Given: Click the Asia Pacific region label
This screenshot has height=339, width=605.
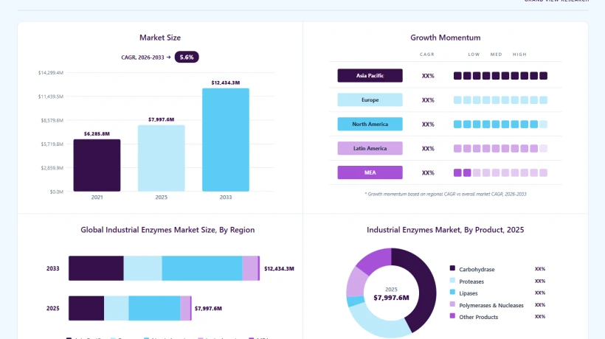Looking at the screenshot, I should click(x=370, y=75).
